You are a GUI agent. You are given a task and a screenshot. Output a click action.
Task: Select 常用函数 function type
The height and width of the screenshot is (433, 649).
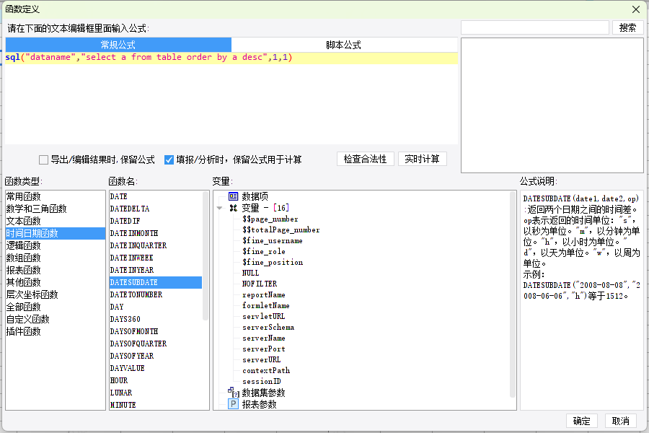pos(56,196)
